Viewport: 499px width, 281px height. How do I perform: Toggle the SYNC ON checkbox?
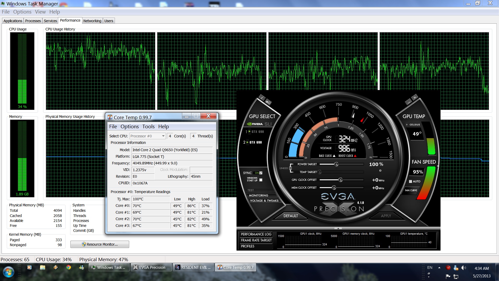coord(261,173)
